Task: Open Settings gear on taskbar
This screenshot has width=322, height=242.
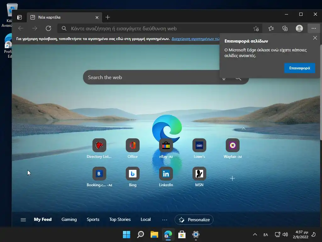Action: (x=196, y=234)
